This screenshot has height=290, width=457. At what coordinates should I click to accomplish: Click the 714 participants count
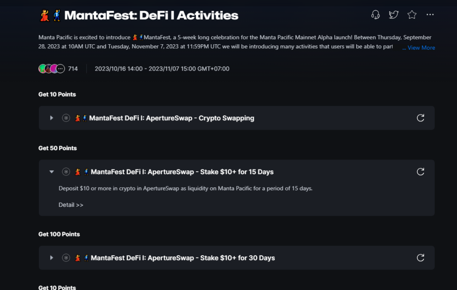(73, 68)
